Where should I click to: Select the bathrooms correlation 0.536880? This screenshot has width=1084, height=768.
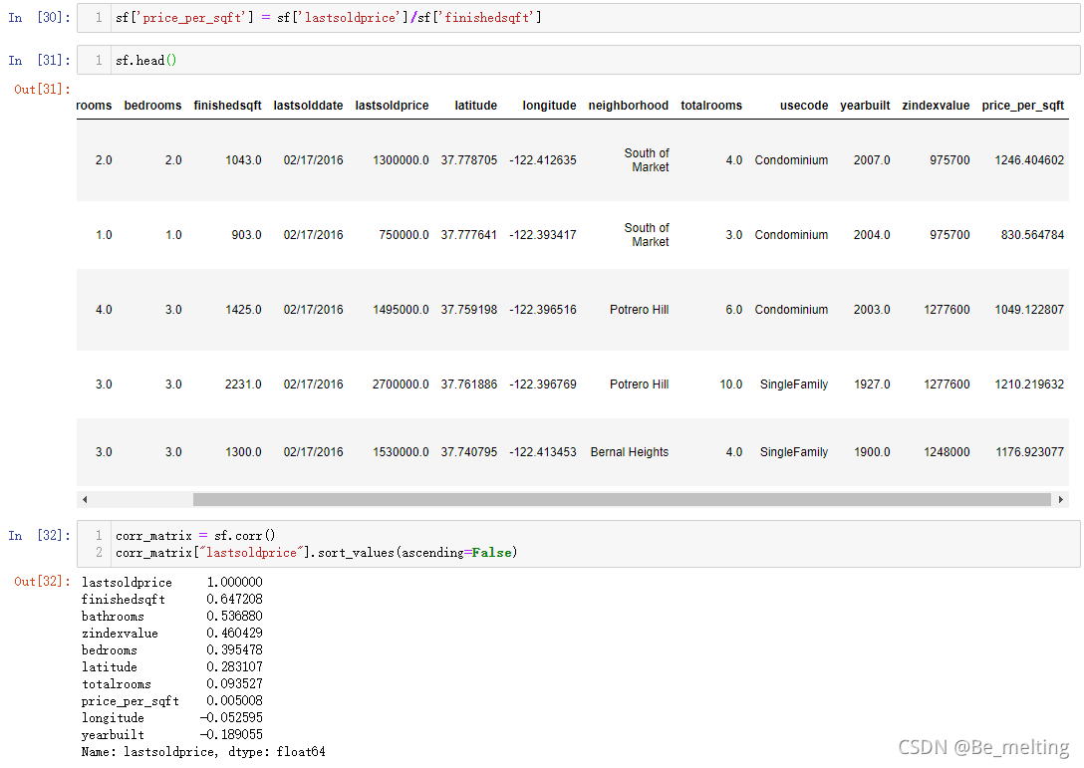tap(234, 616)
